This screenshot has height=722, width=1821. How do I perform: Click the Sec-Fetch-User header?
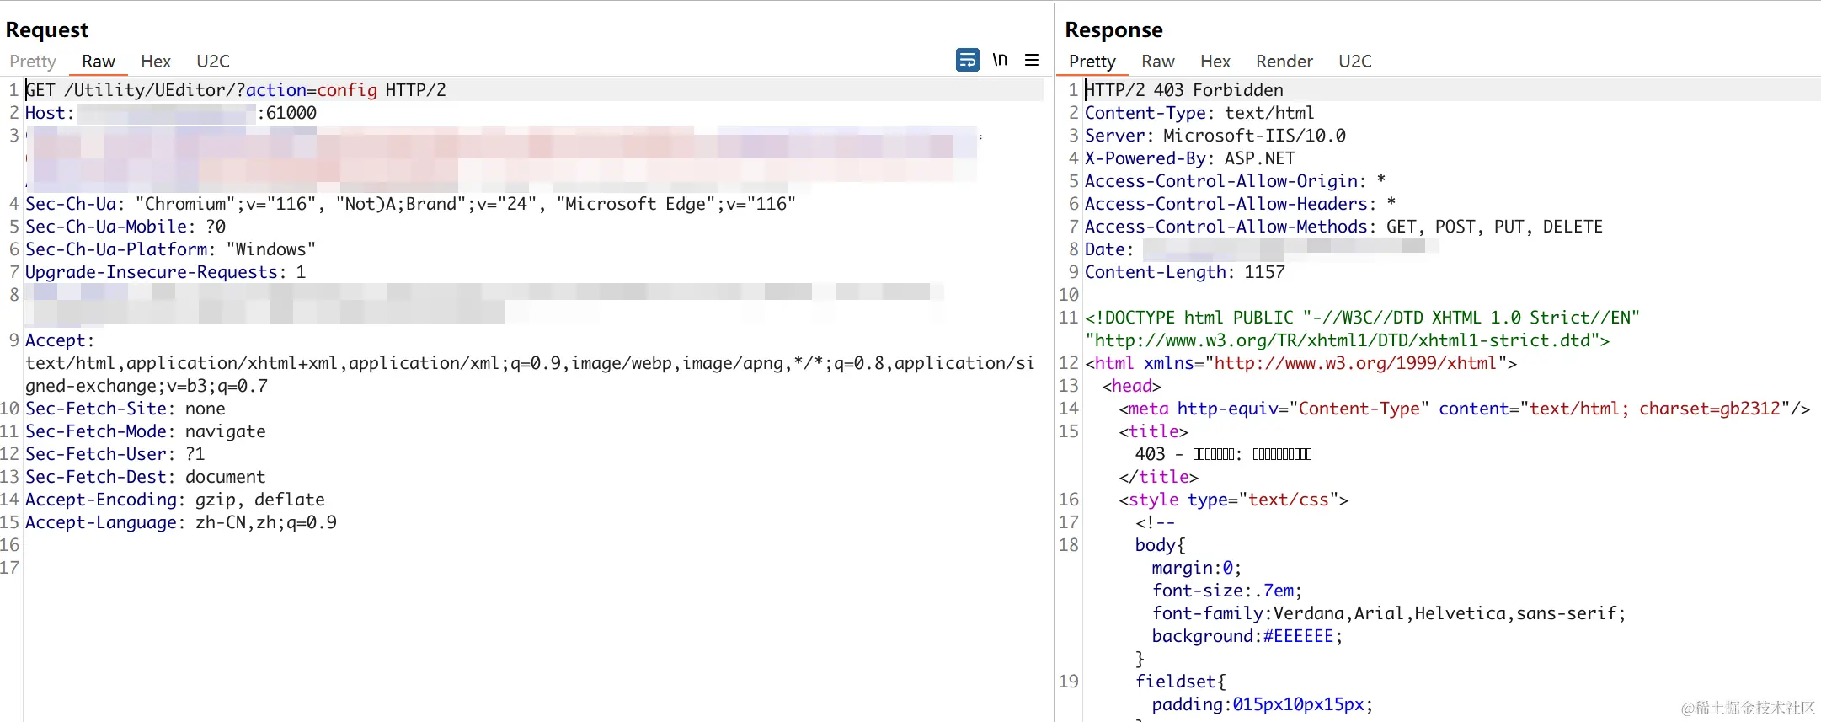(115, 454)
